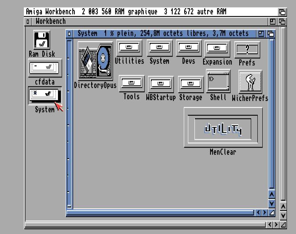Click the System window scroll down arrow
The height and width of the screenshot is (234, 296).
272,204
